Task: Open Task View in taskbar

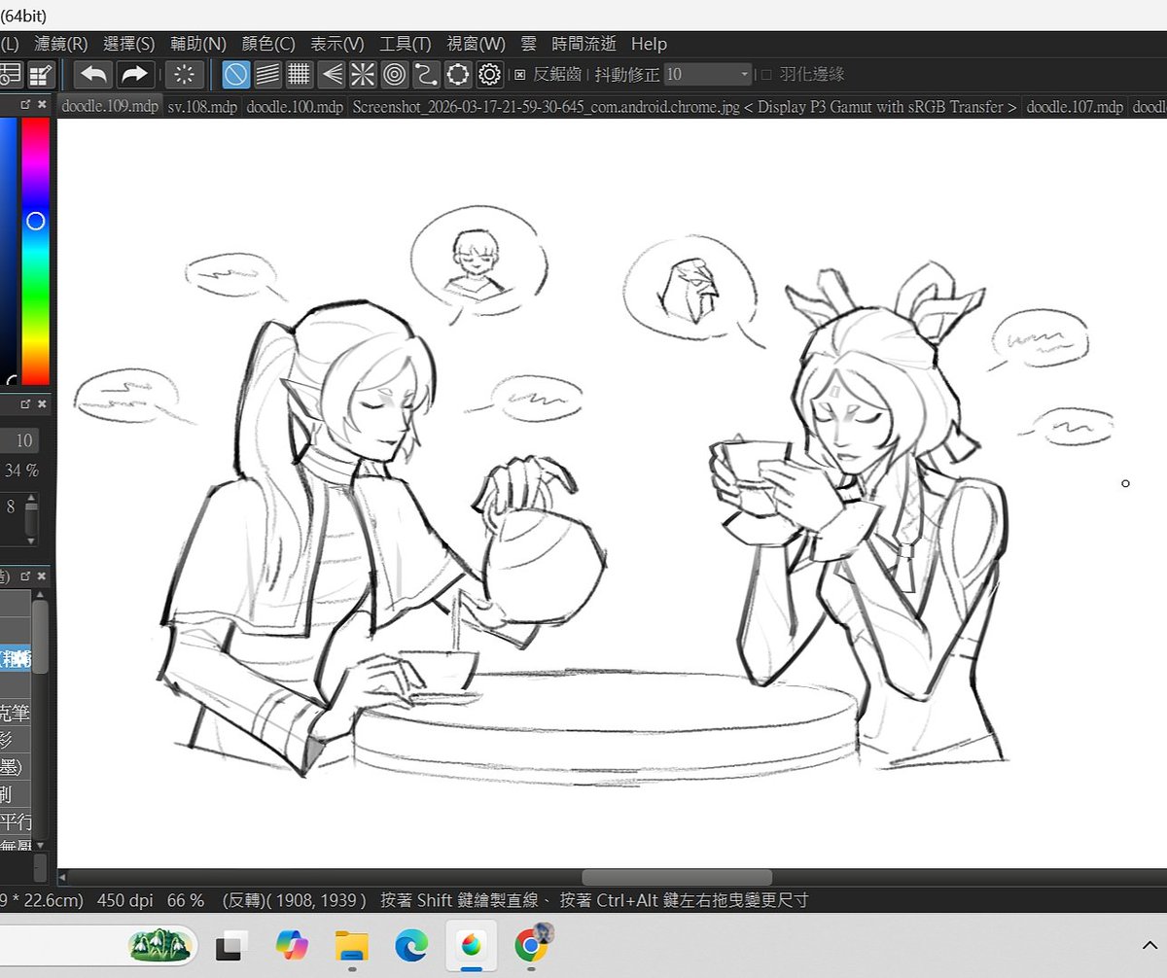Action: 230,944
